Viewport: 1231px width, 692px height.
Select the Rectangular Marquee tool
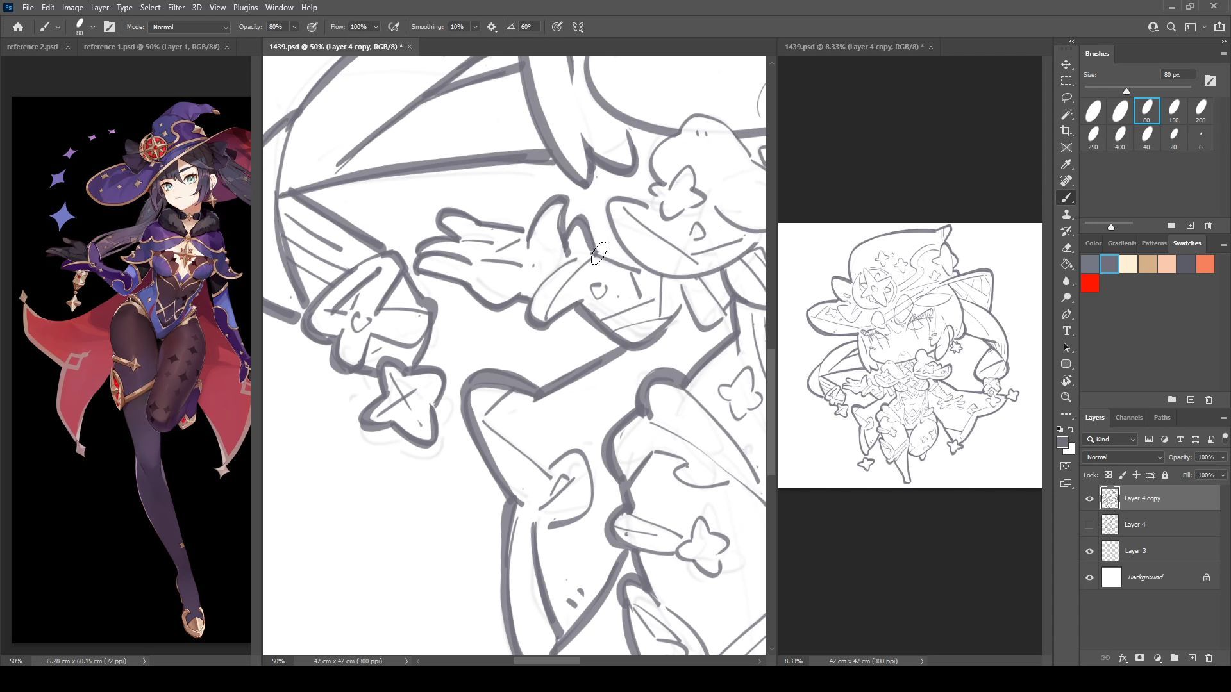(x=1066, y=81)
